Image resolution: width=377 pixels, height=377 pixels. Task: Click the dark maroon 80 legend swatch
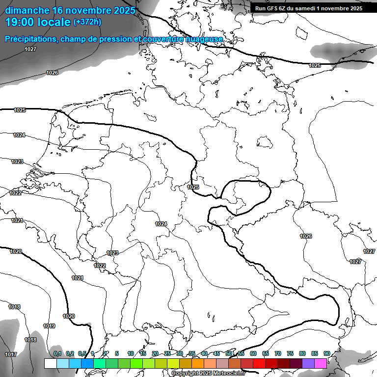tap(296, 363)
